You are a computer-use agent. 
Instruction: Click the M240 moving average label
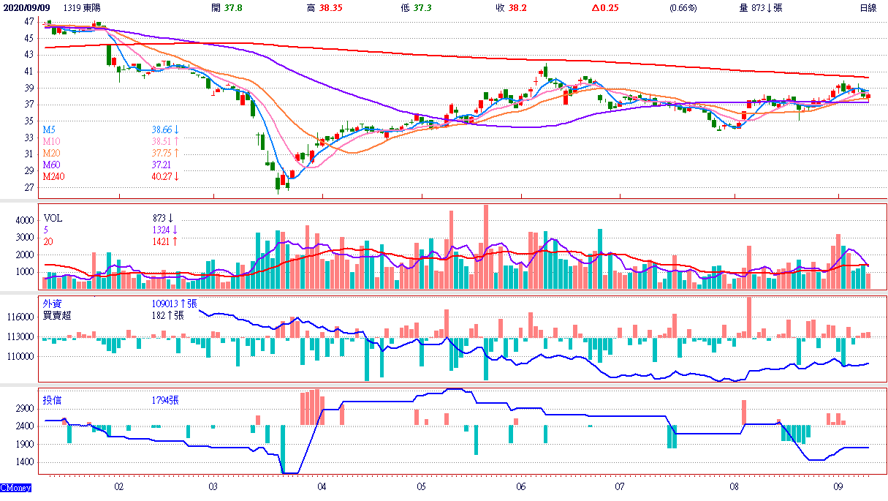[x=53, y=176]
